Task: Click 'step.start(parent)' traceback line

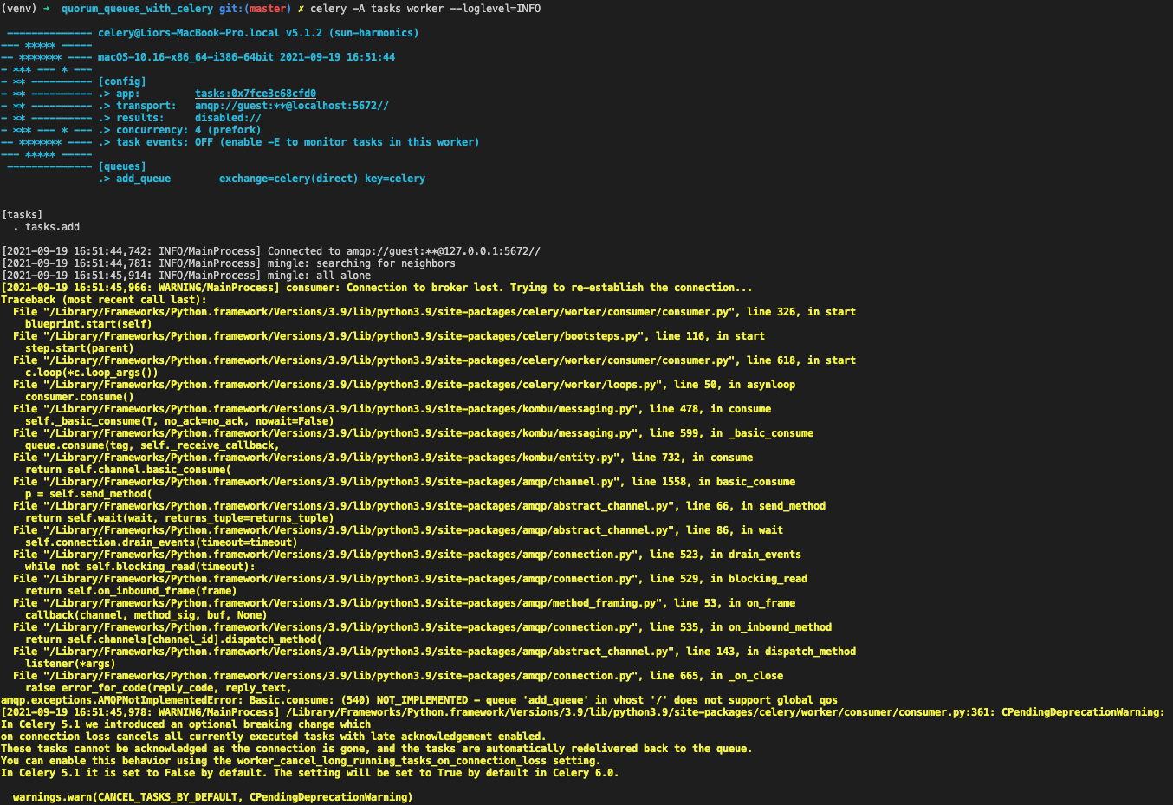Action: [x=80, y=348]
